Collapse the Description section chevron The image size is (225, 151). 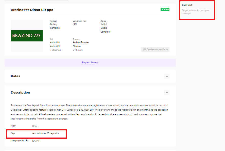coord(167,93)
